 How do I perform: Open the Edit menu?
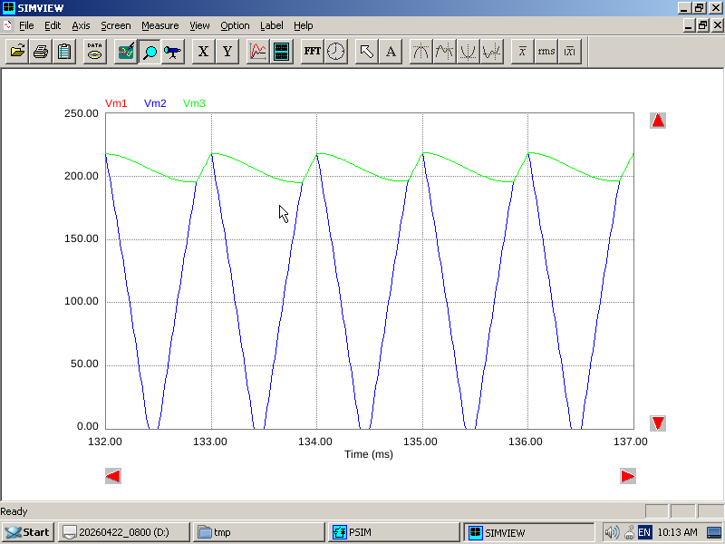coord(53,25)
